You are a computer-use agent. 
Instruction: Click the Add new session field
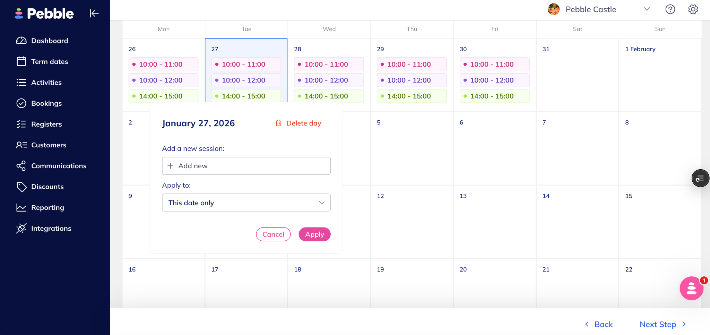pyautogui.click(x=246, y=166)
